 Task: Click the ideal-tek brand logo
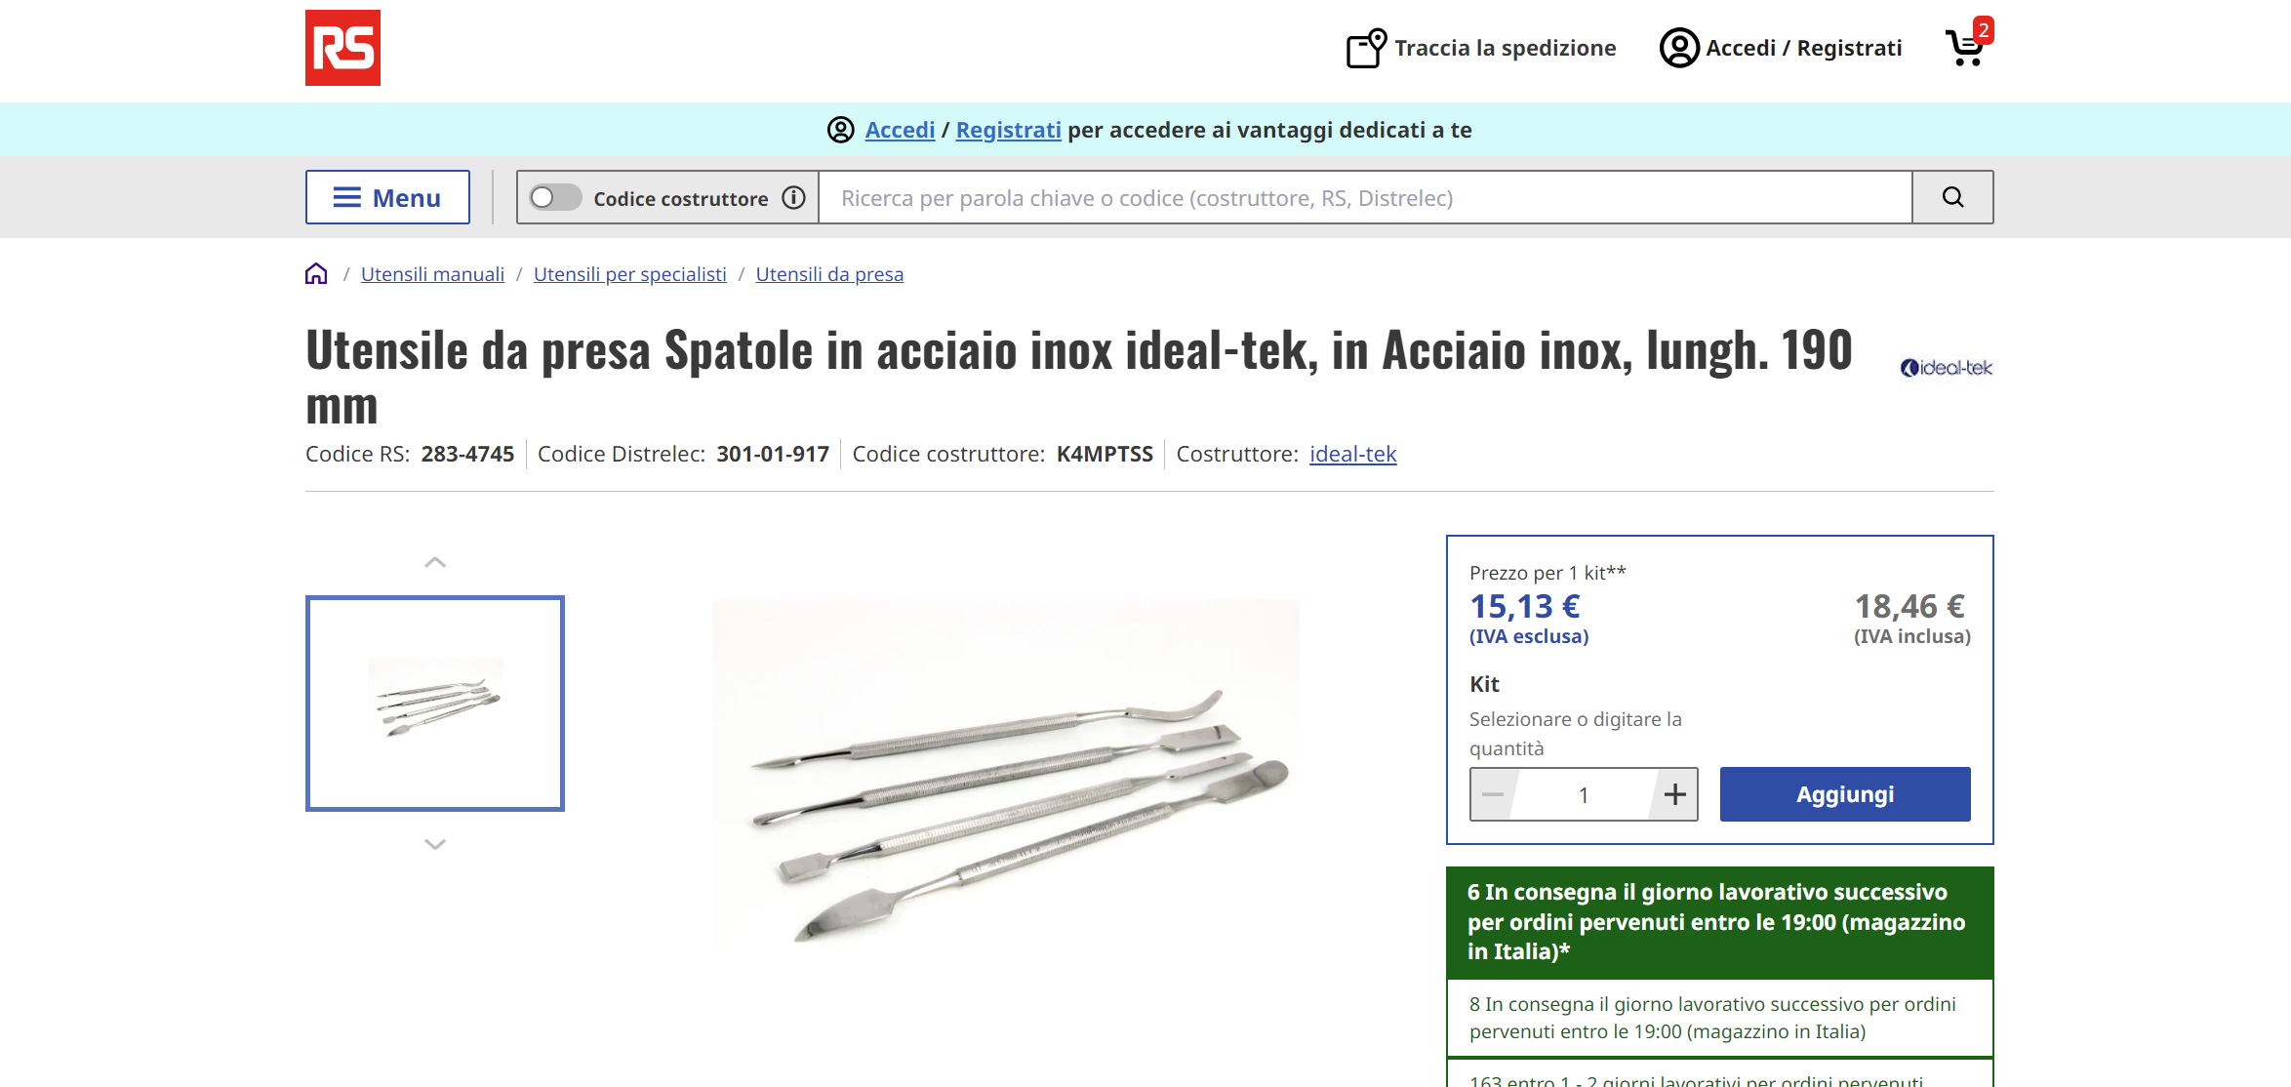coord(1946,368)
